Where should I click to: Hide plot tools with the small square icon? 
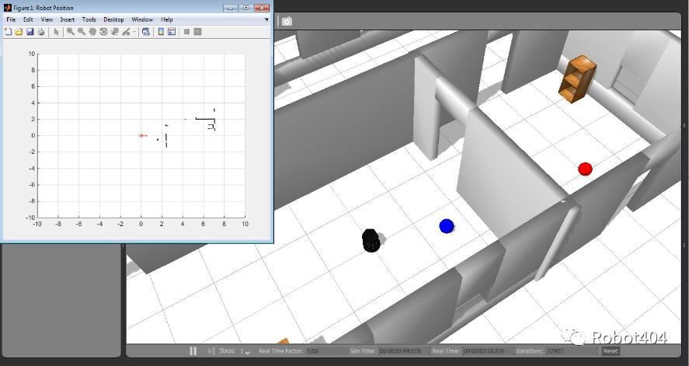point(186,32)
